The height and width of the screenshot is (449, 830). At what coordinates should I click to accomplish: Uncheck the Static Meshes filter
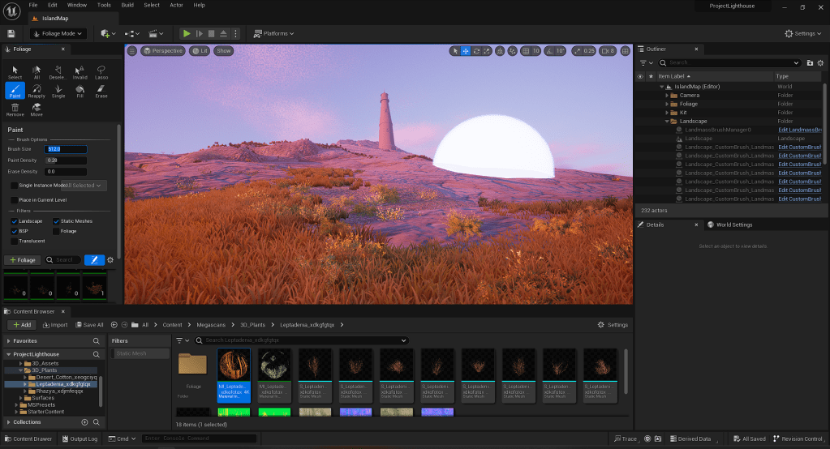(57, 221)
